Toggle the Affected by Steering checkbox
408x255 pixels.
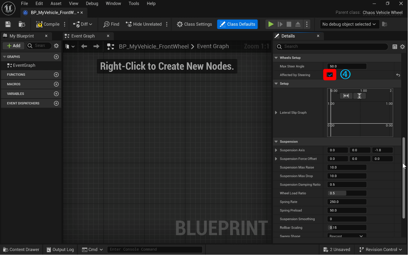(330, 75)
